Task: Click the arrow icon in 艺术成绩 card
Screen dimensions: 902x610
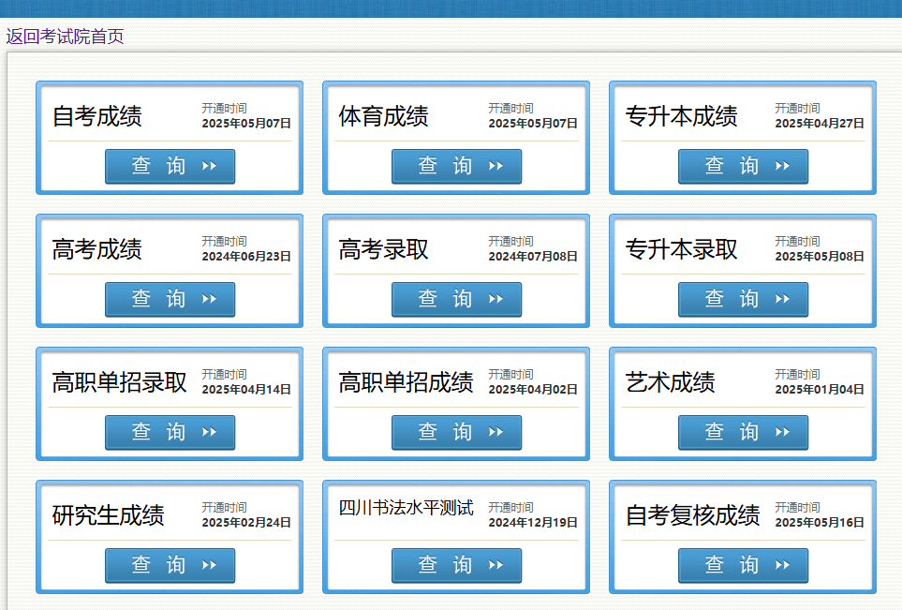Action: click(x=782, y=432)
